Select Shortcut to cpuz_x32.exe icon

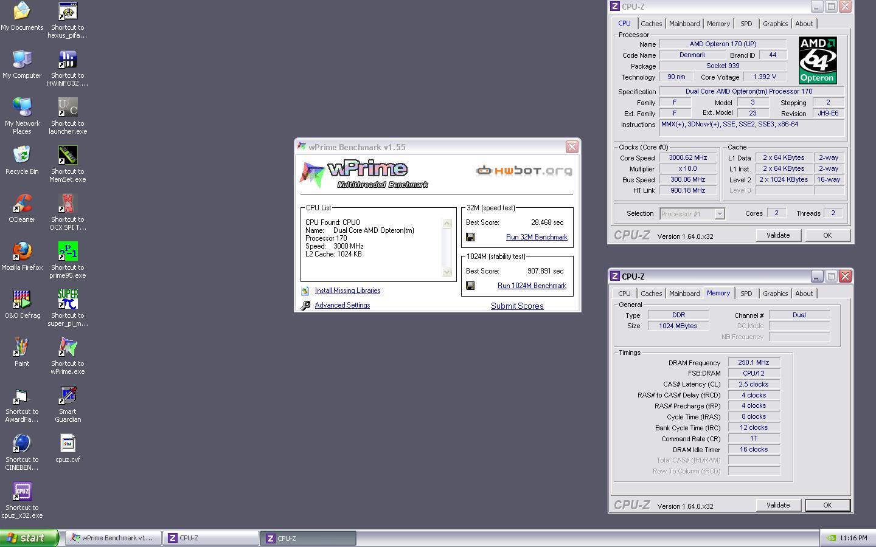point(22,501)
